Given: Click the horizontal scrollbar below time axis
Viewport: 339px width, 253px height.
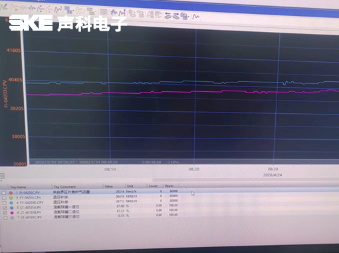Looking at the screenshot, I should (x=245, y=179).
